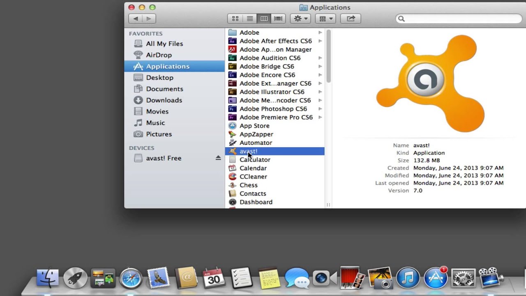Open Finder from the Dock
Viewport: 526px width, 296px height.
(47, 278)
